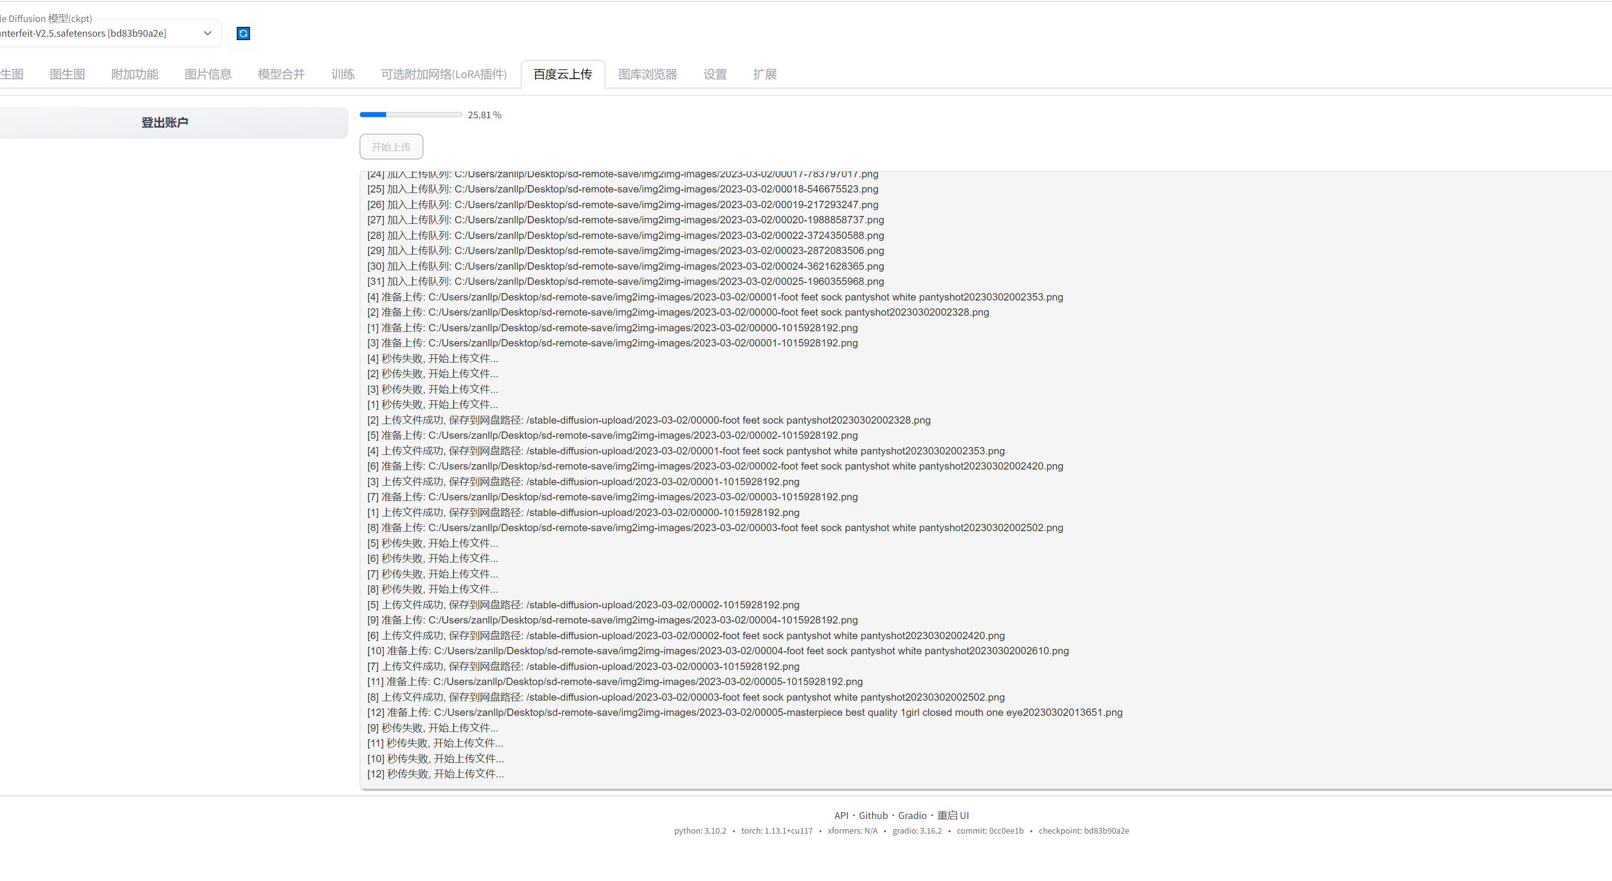Select the LoRA插件 additional networks tab
Viewport: 1612px width, 881px height.
(x=444, y=74)
